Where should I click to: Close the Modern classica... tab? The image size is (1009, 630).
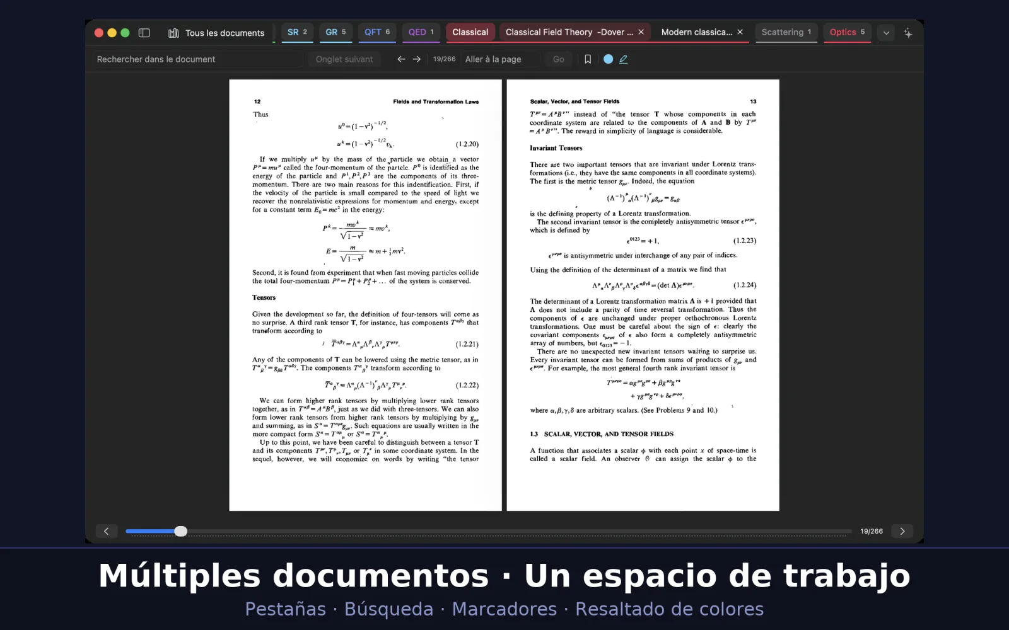[x=740, y=32]
